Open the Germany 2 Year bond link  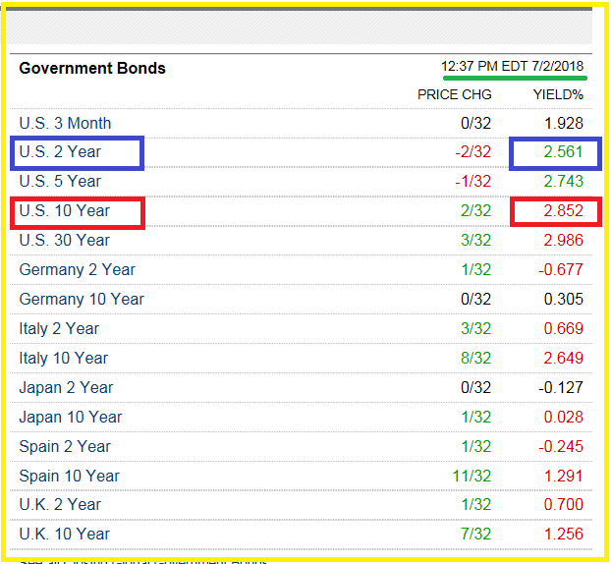pyautogui.click(x=77, y=270)
